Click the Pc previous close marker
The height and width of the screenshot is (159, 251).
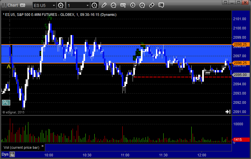(x=6, y=103)
